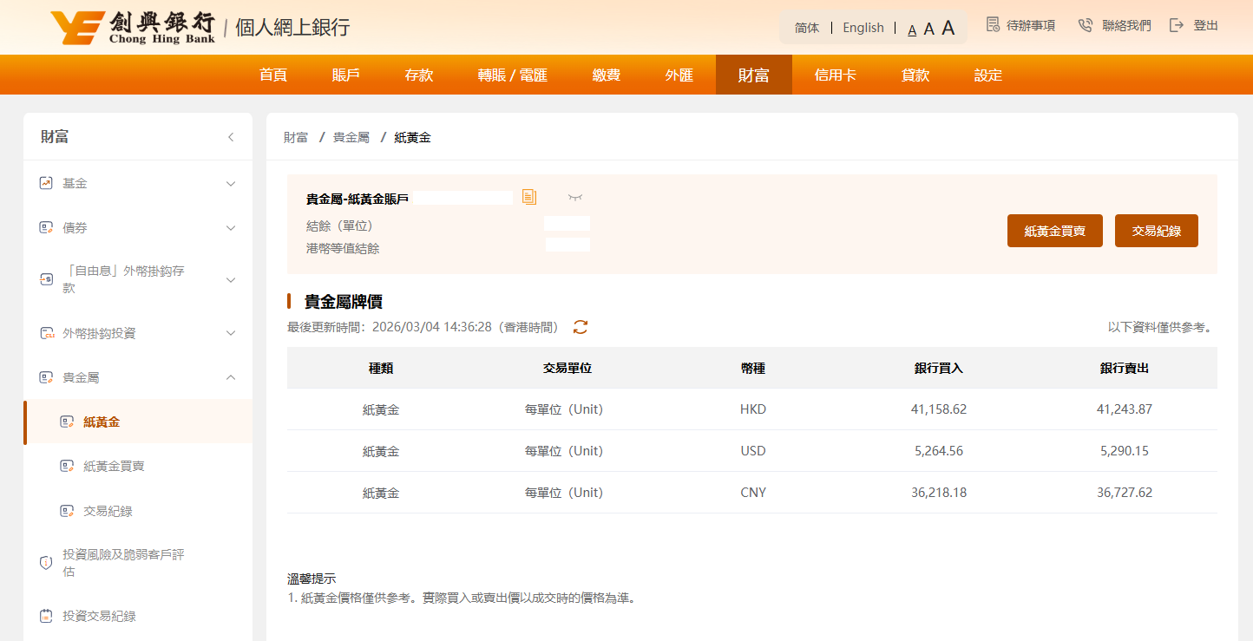Screen dimensions: 1253x641
Task: Open the 信用卡 menu tab
Action: 835,75
